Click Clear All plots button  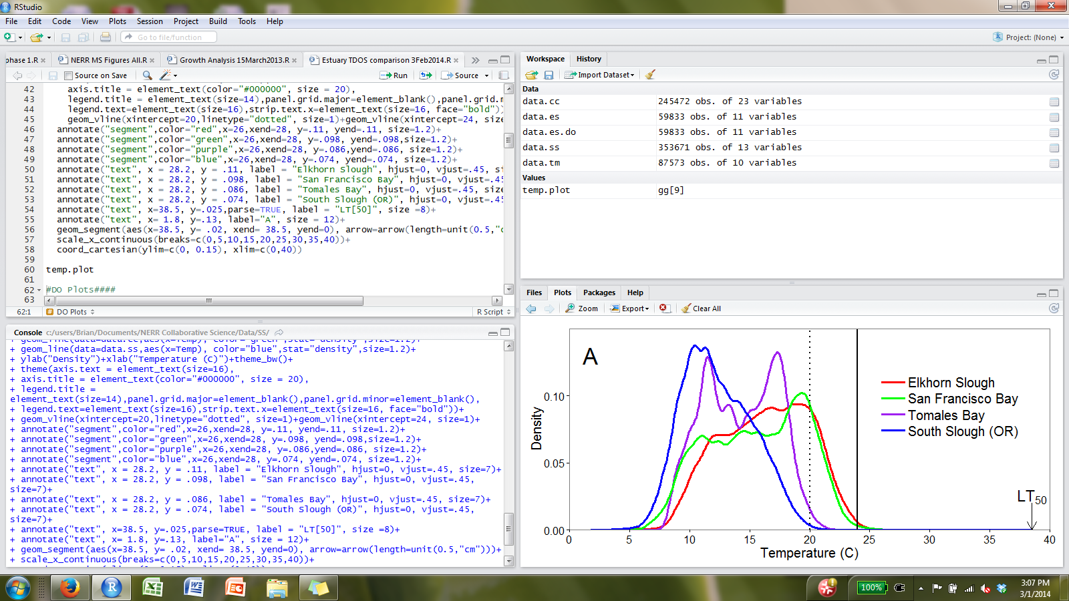click(701, 309)
